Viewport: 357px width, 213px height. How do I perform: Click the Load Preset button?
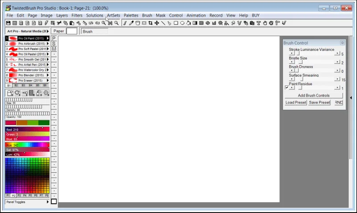(295, 103)
